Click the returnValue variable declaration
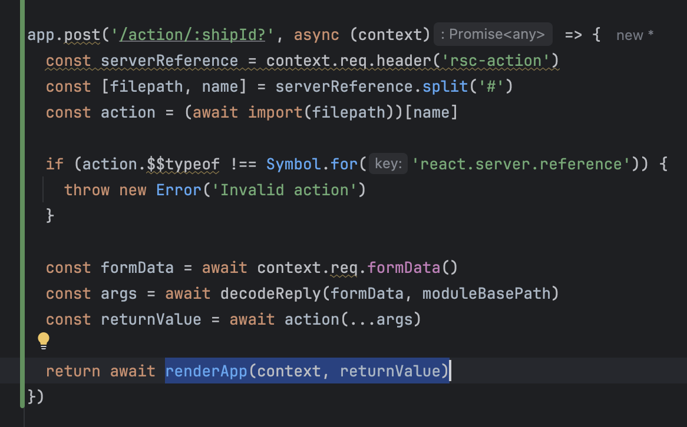 point(151,319)
